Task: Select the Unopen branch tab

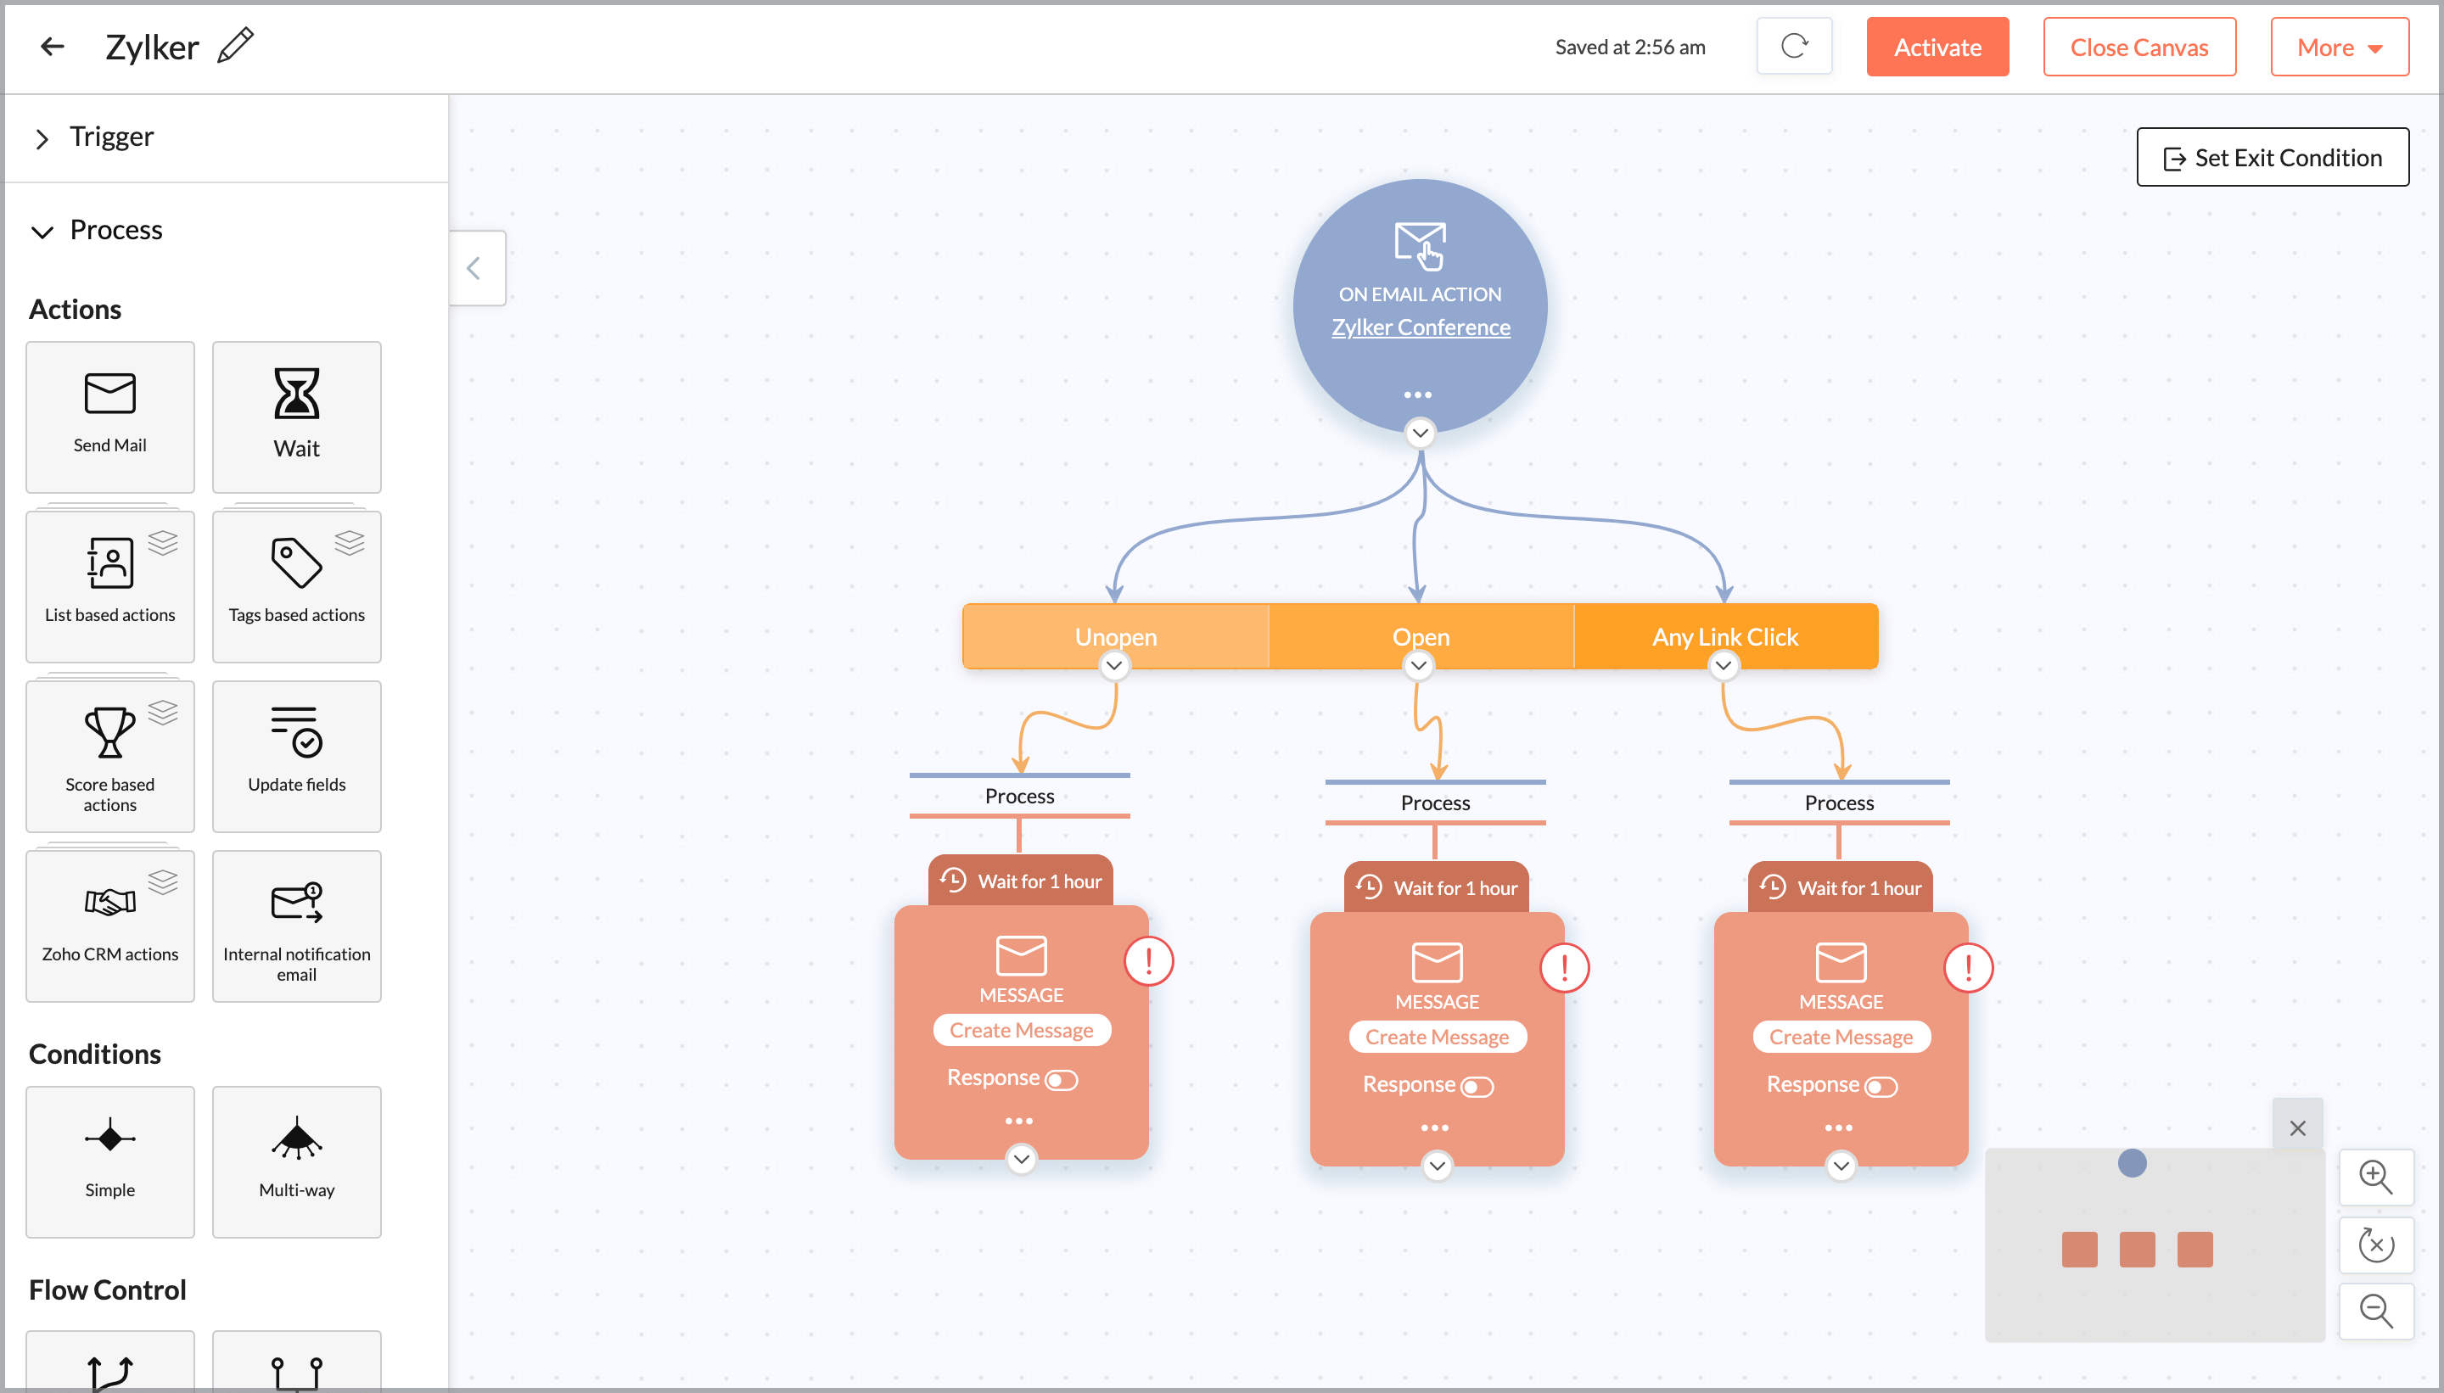Action: click(1115, 636)
